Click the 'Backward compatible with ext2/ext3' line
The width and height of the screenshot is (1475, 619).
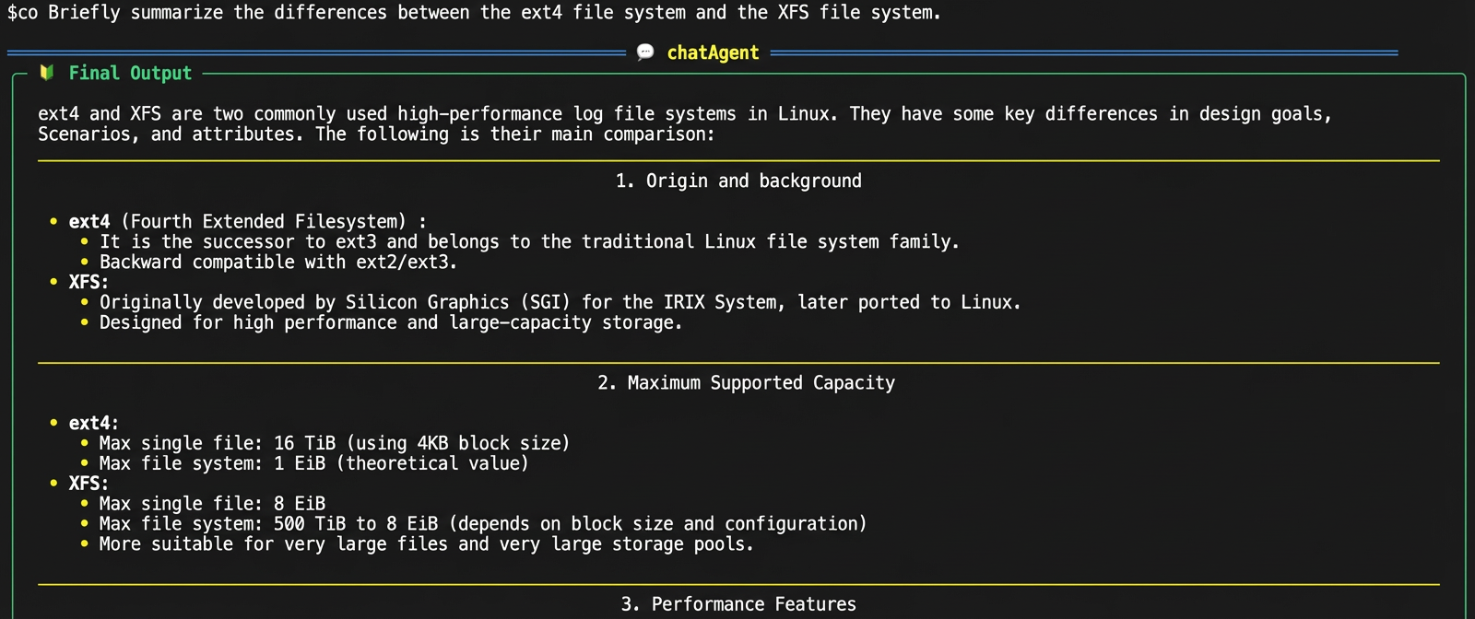(278, 262)
